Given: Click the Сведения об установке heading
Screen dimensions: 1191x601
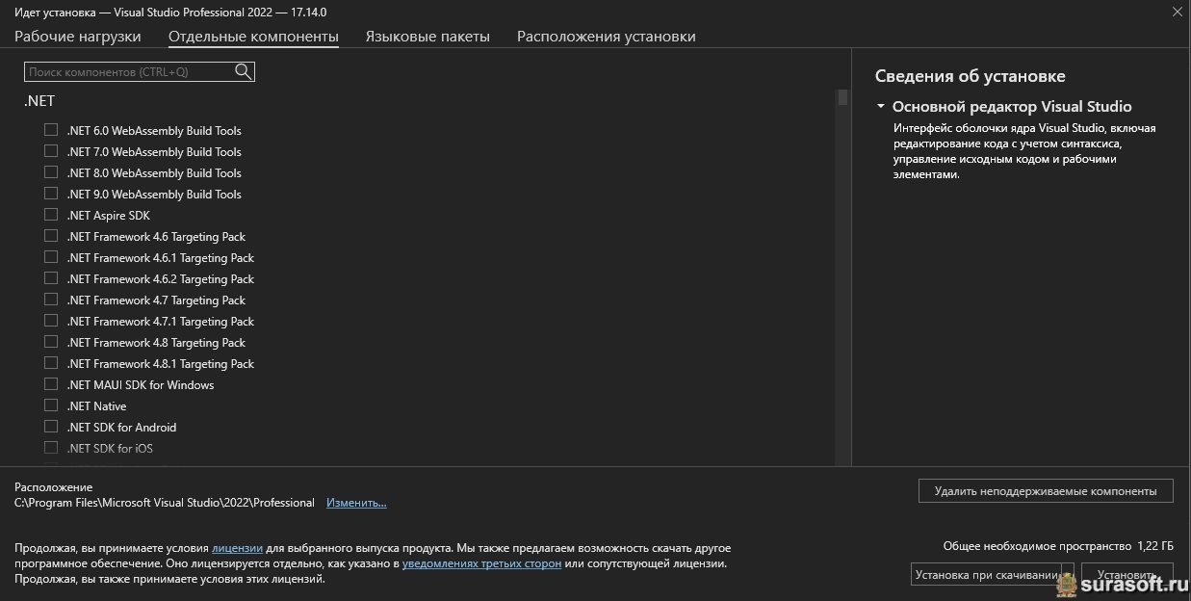Looking at the screenshot, I should pyautogui.click(x=971, y=76).
